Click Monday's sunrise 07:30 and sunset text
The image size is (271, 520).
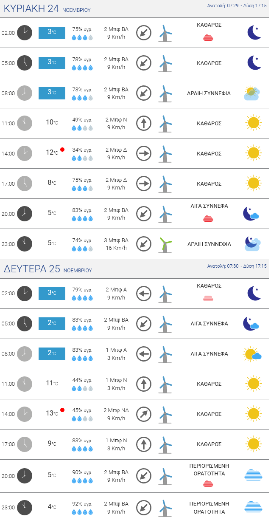tap(237, 266)
